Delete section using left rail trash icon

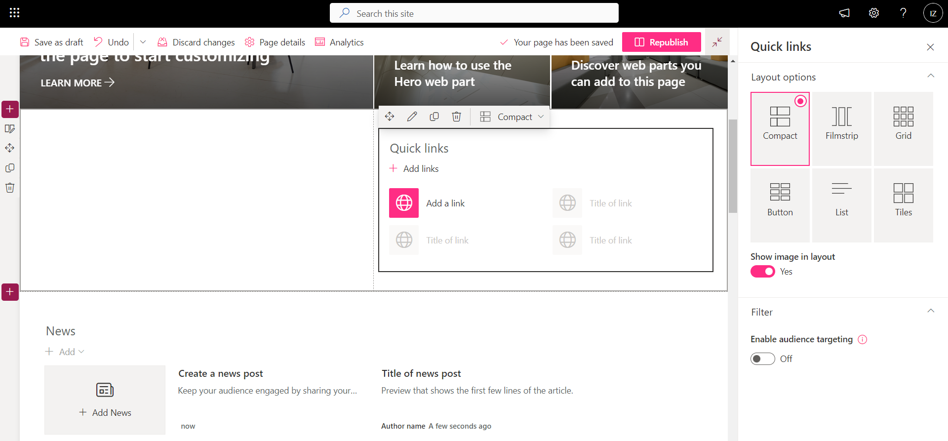(x=10, y=188)
